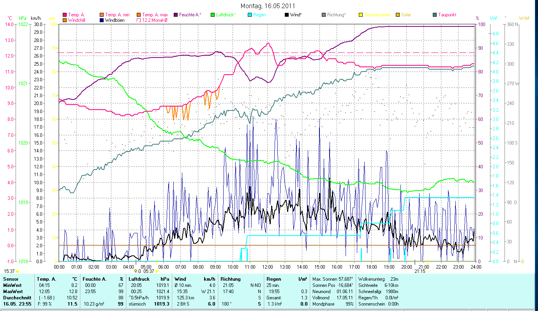
Task: Click the green Luftdruck* legend color square
Action: pyautogui.click(x=212, y=15)
